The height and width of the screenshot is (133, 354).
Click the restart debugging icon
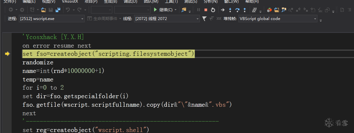pos(213,10)
